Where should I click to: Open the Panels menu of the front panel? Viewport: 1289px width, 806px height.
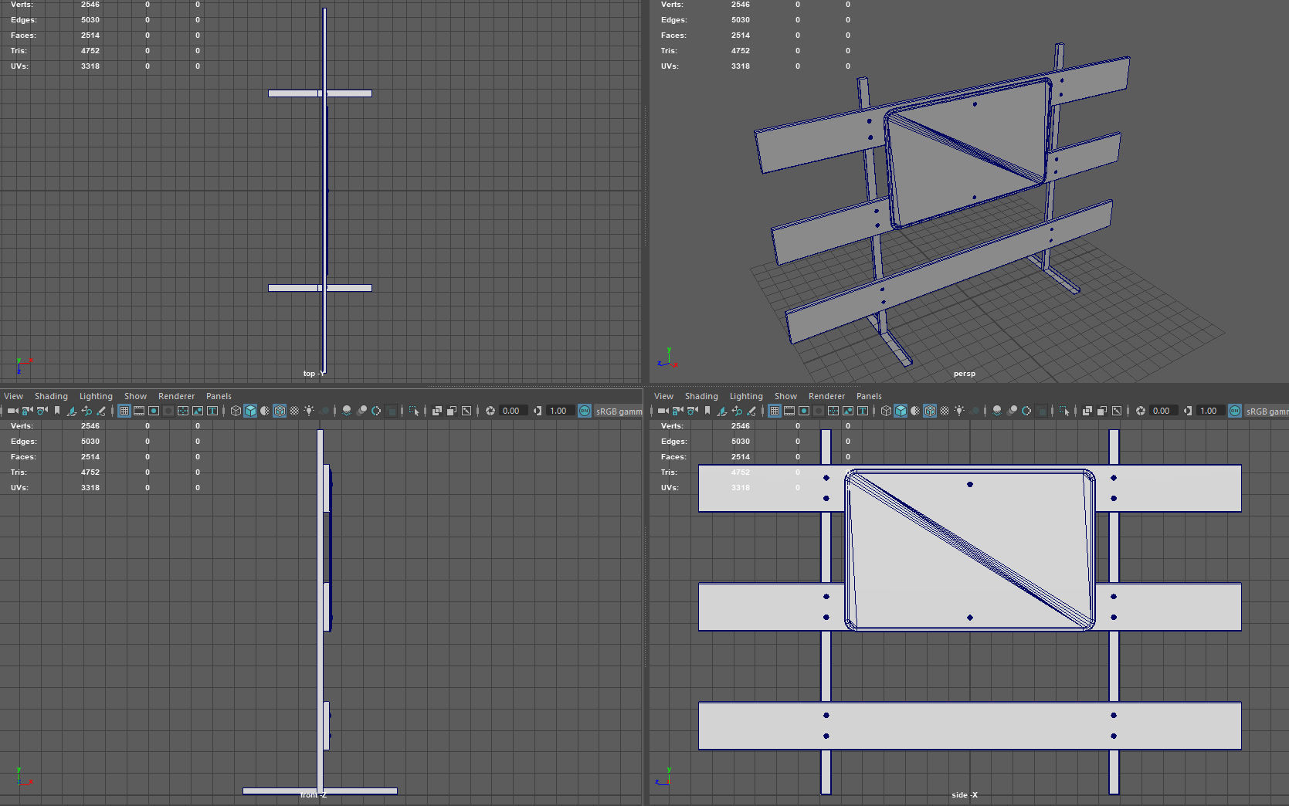[219, 396]
